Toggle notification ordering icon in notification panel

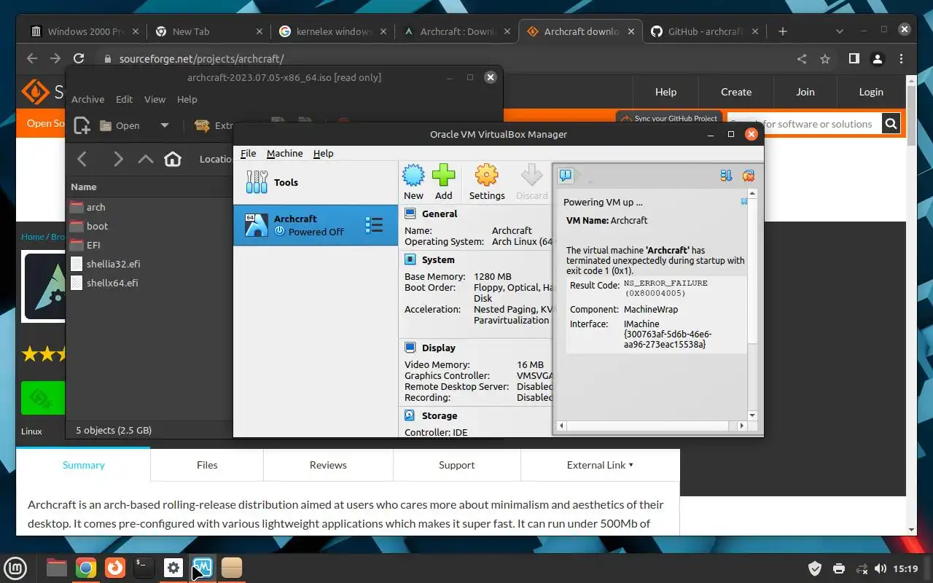(726, 175)
